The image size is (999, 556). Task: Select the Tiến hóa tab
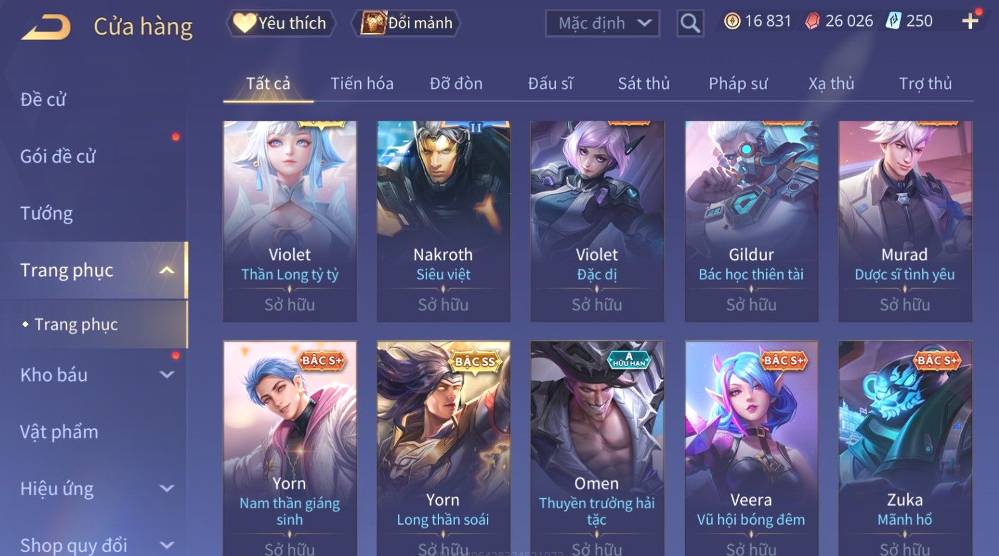(x=362, y=84)
